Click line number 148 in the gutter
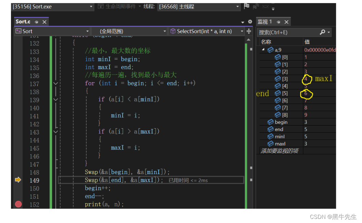362x223 pixels. (x=34, y=172)
